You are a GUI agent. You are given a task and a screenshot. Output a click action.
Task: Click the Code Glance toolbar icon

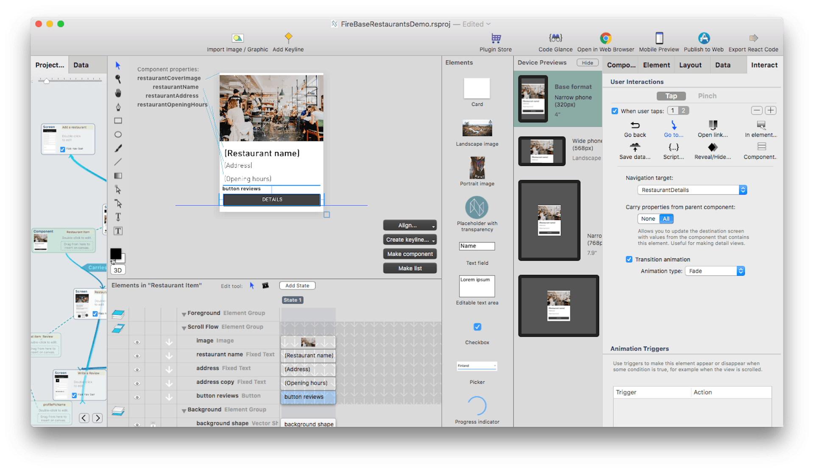point(555,39)
